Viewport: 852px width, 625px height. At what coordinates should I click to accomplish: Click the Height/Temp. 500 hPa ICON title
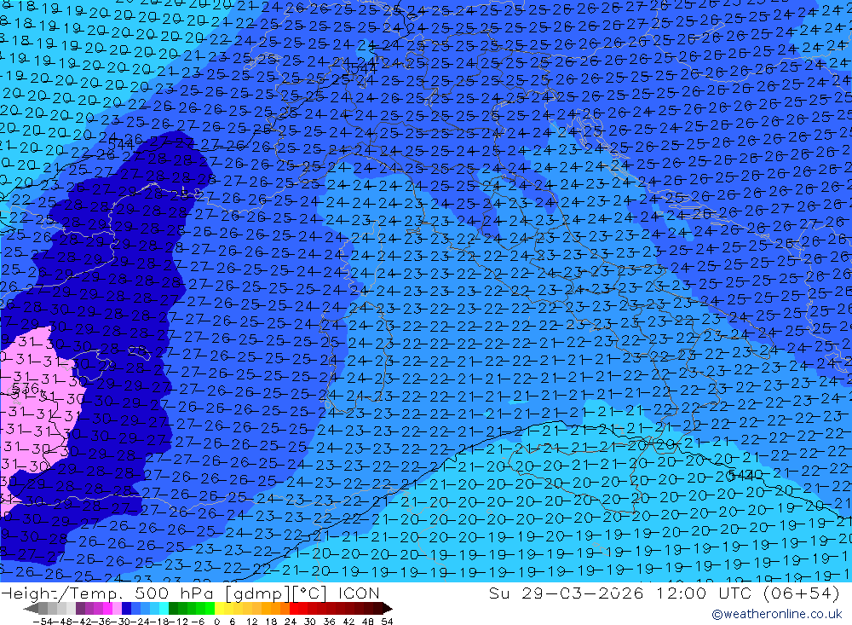(190, 593)
